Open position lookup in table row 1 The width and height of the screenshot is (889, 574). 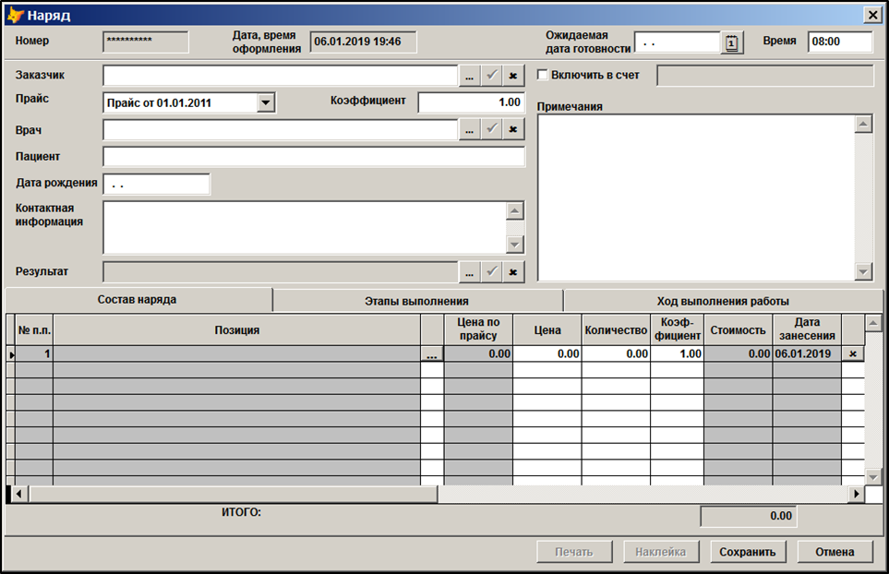point(431,354)
